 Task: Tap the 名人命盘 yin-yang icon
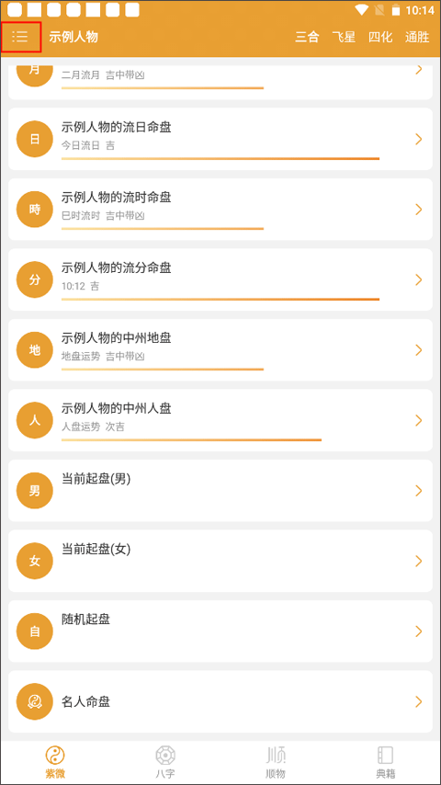(x=35, y=702)
